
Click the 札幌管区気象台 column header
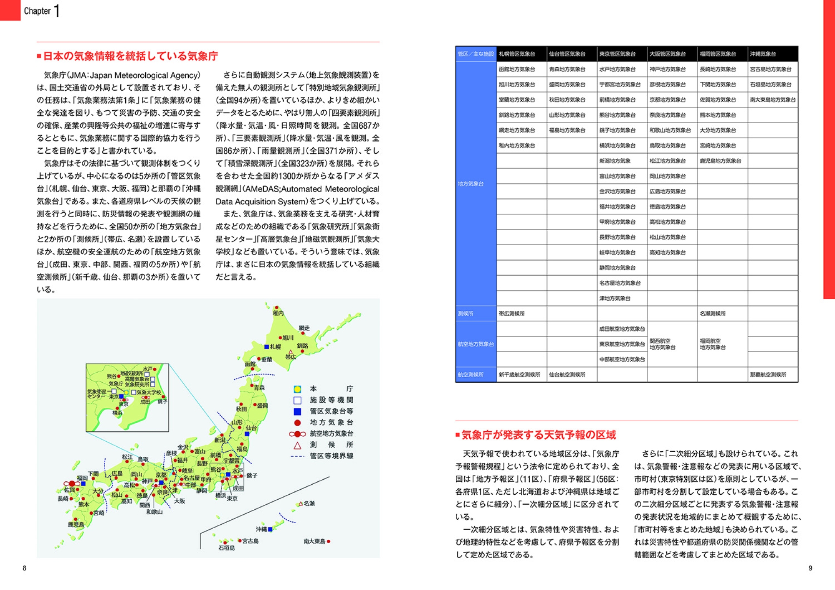522,54
